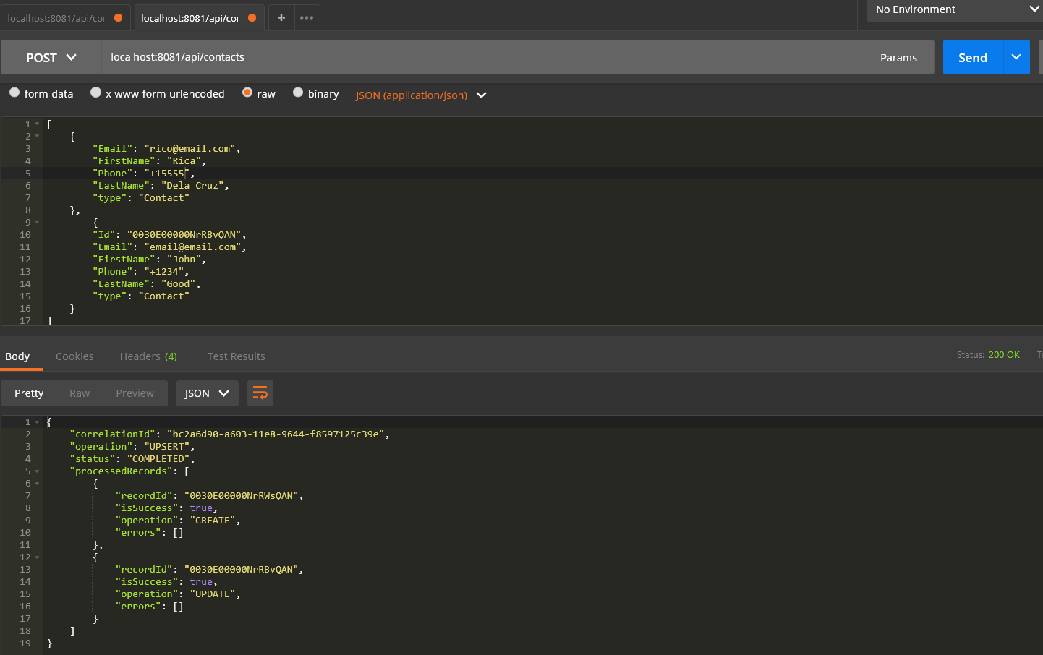
Task: Collapse the second object at line 9
Action: pos(37,223)
